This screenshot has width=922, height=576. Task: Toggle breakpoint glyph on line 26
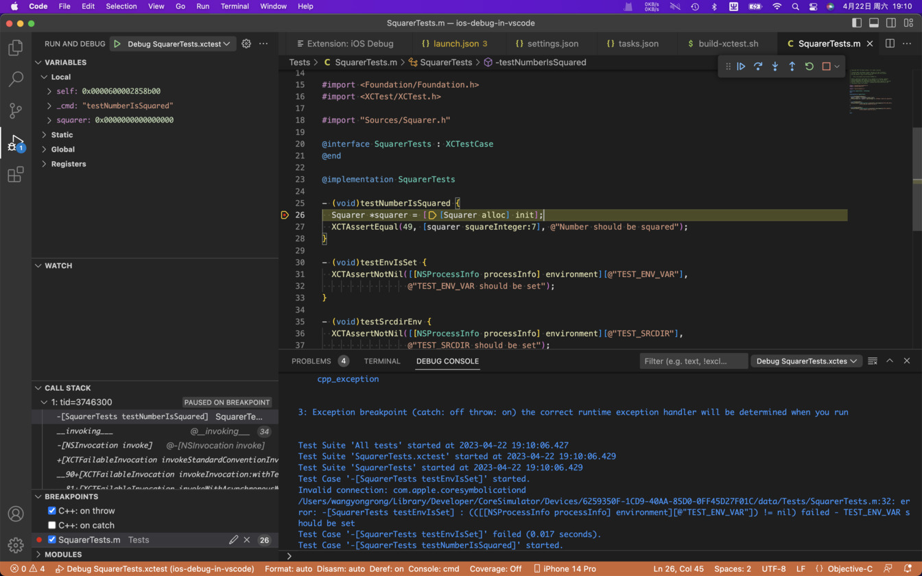285,215
